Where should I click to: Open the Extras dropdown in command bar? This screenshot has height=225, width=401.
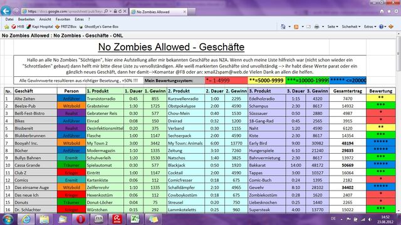[x=370, y=26]
